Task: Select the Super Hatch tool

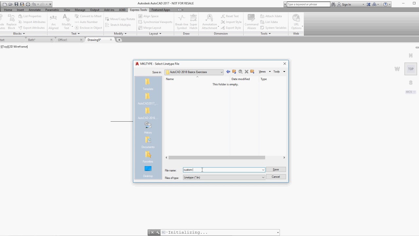Action: [193, 22]
